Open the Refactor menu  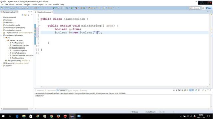(19, 5)
